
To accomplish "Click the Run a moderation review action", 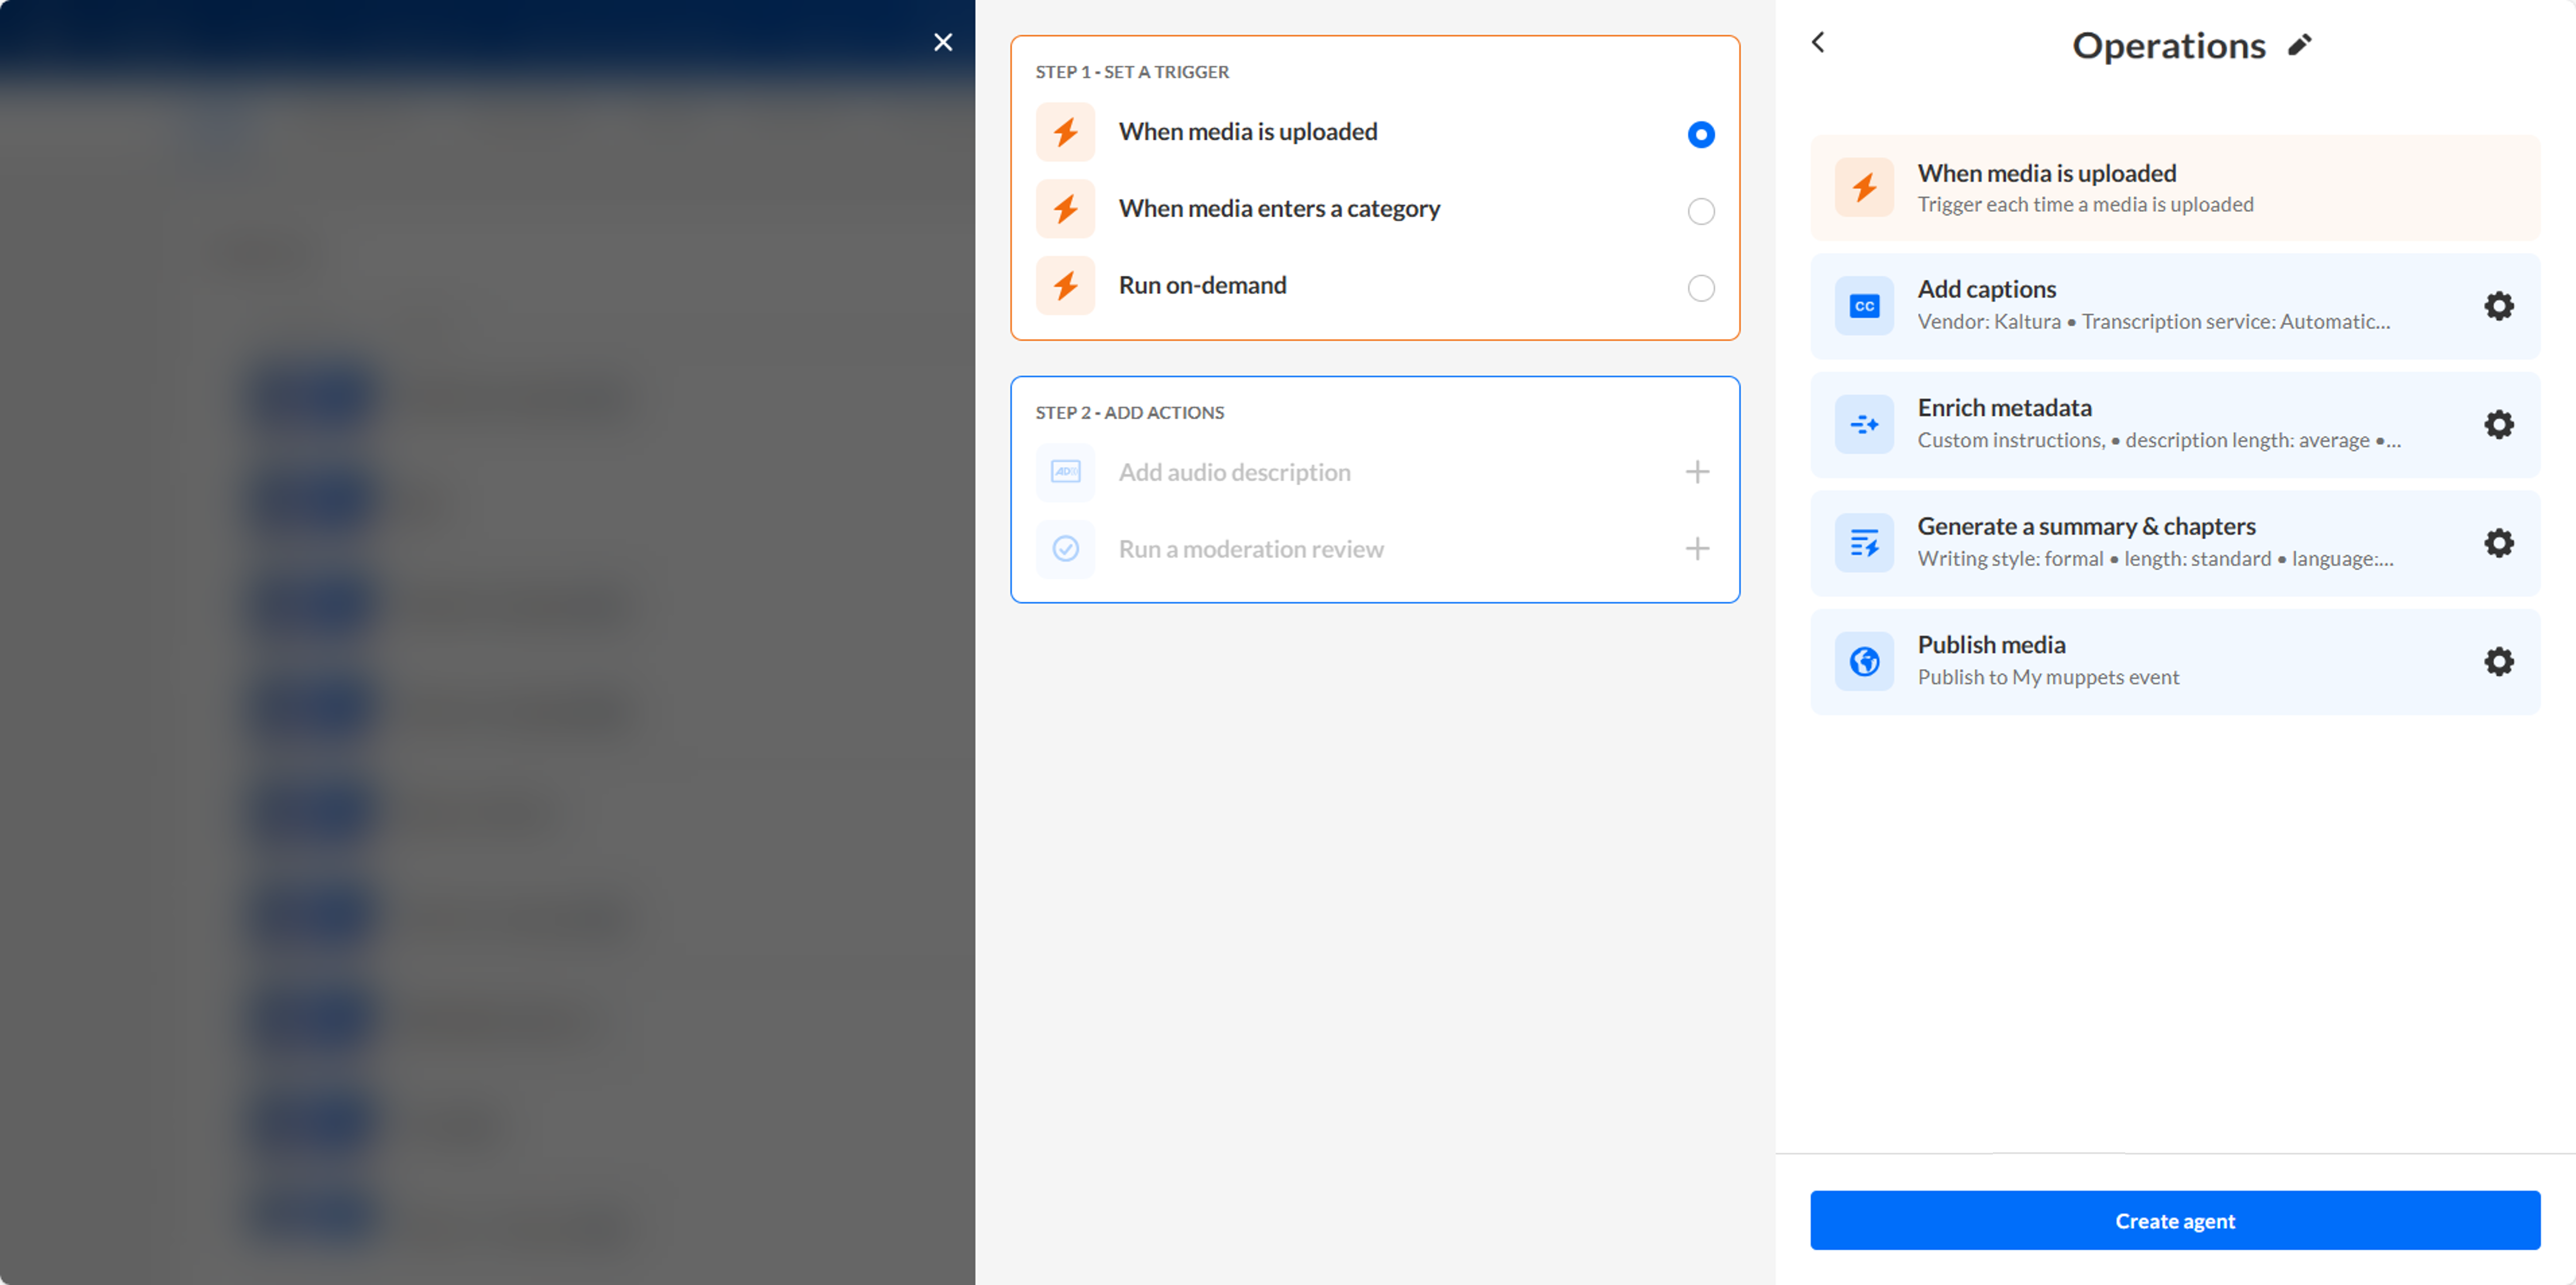I will (x=1250, y=549).
